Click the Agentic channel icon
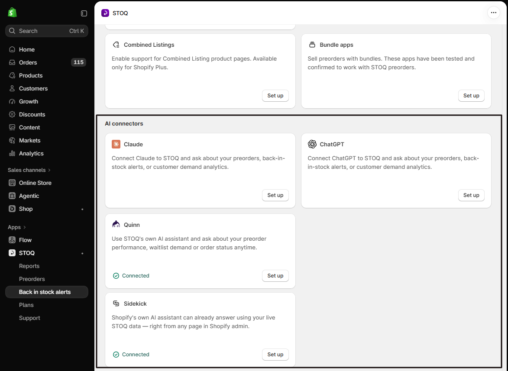Screen dimensions: 508x371 coord(12,196)
